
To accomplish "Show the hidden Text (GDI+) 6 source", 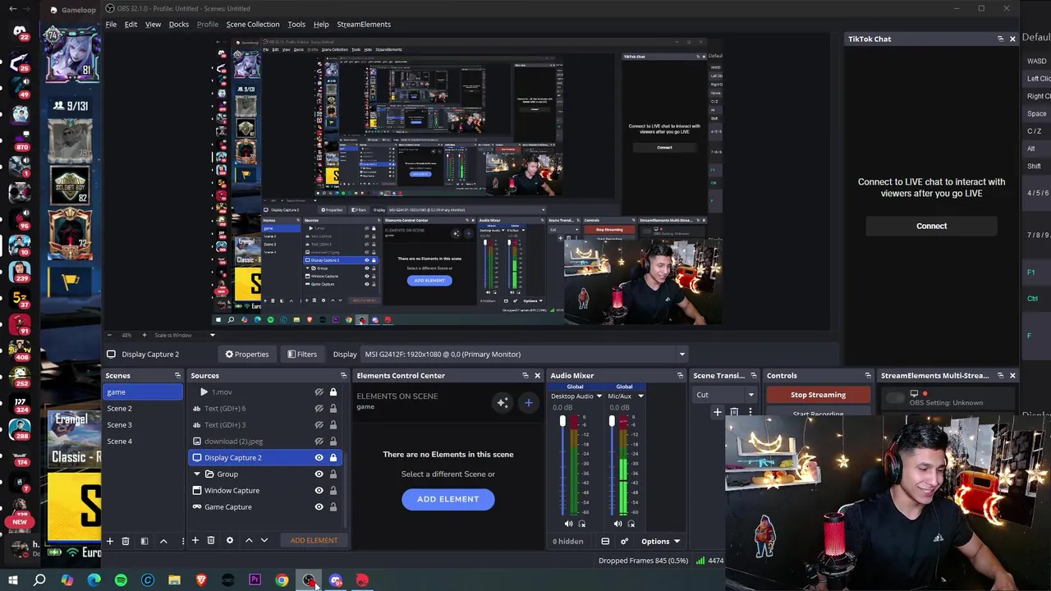I will [x=319, y=408].
